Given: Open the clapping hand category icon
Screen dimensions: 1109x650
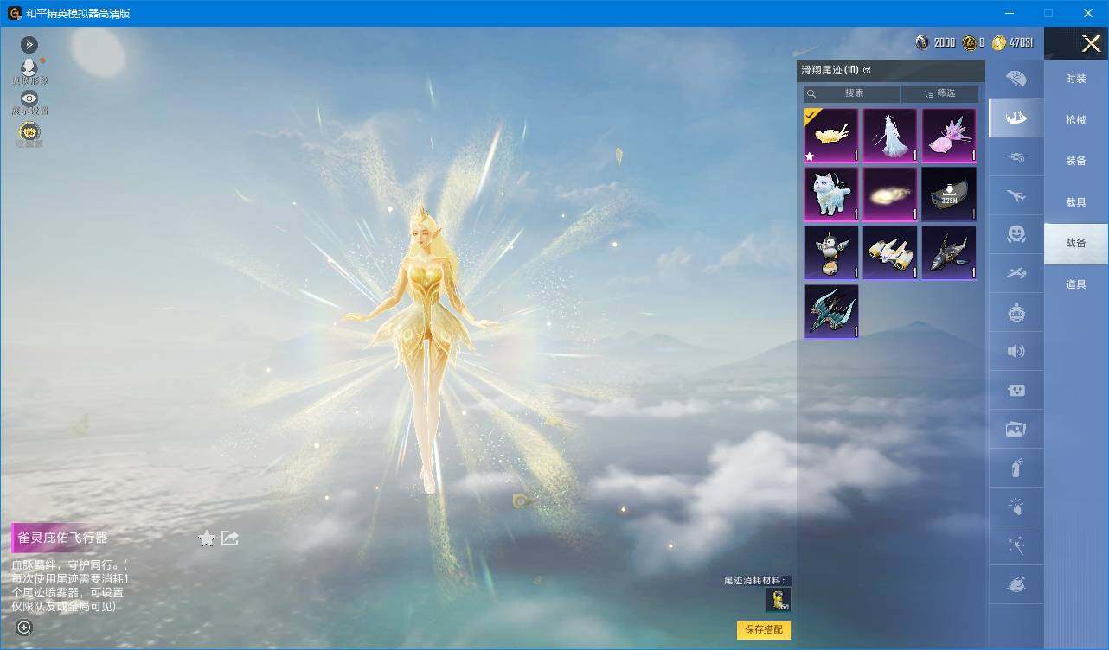Looking at the screenshot, I should click(1016, 507).
